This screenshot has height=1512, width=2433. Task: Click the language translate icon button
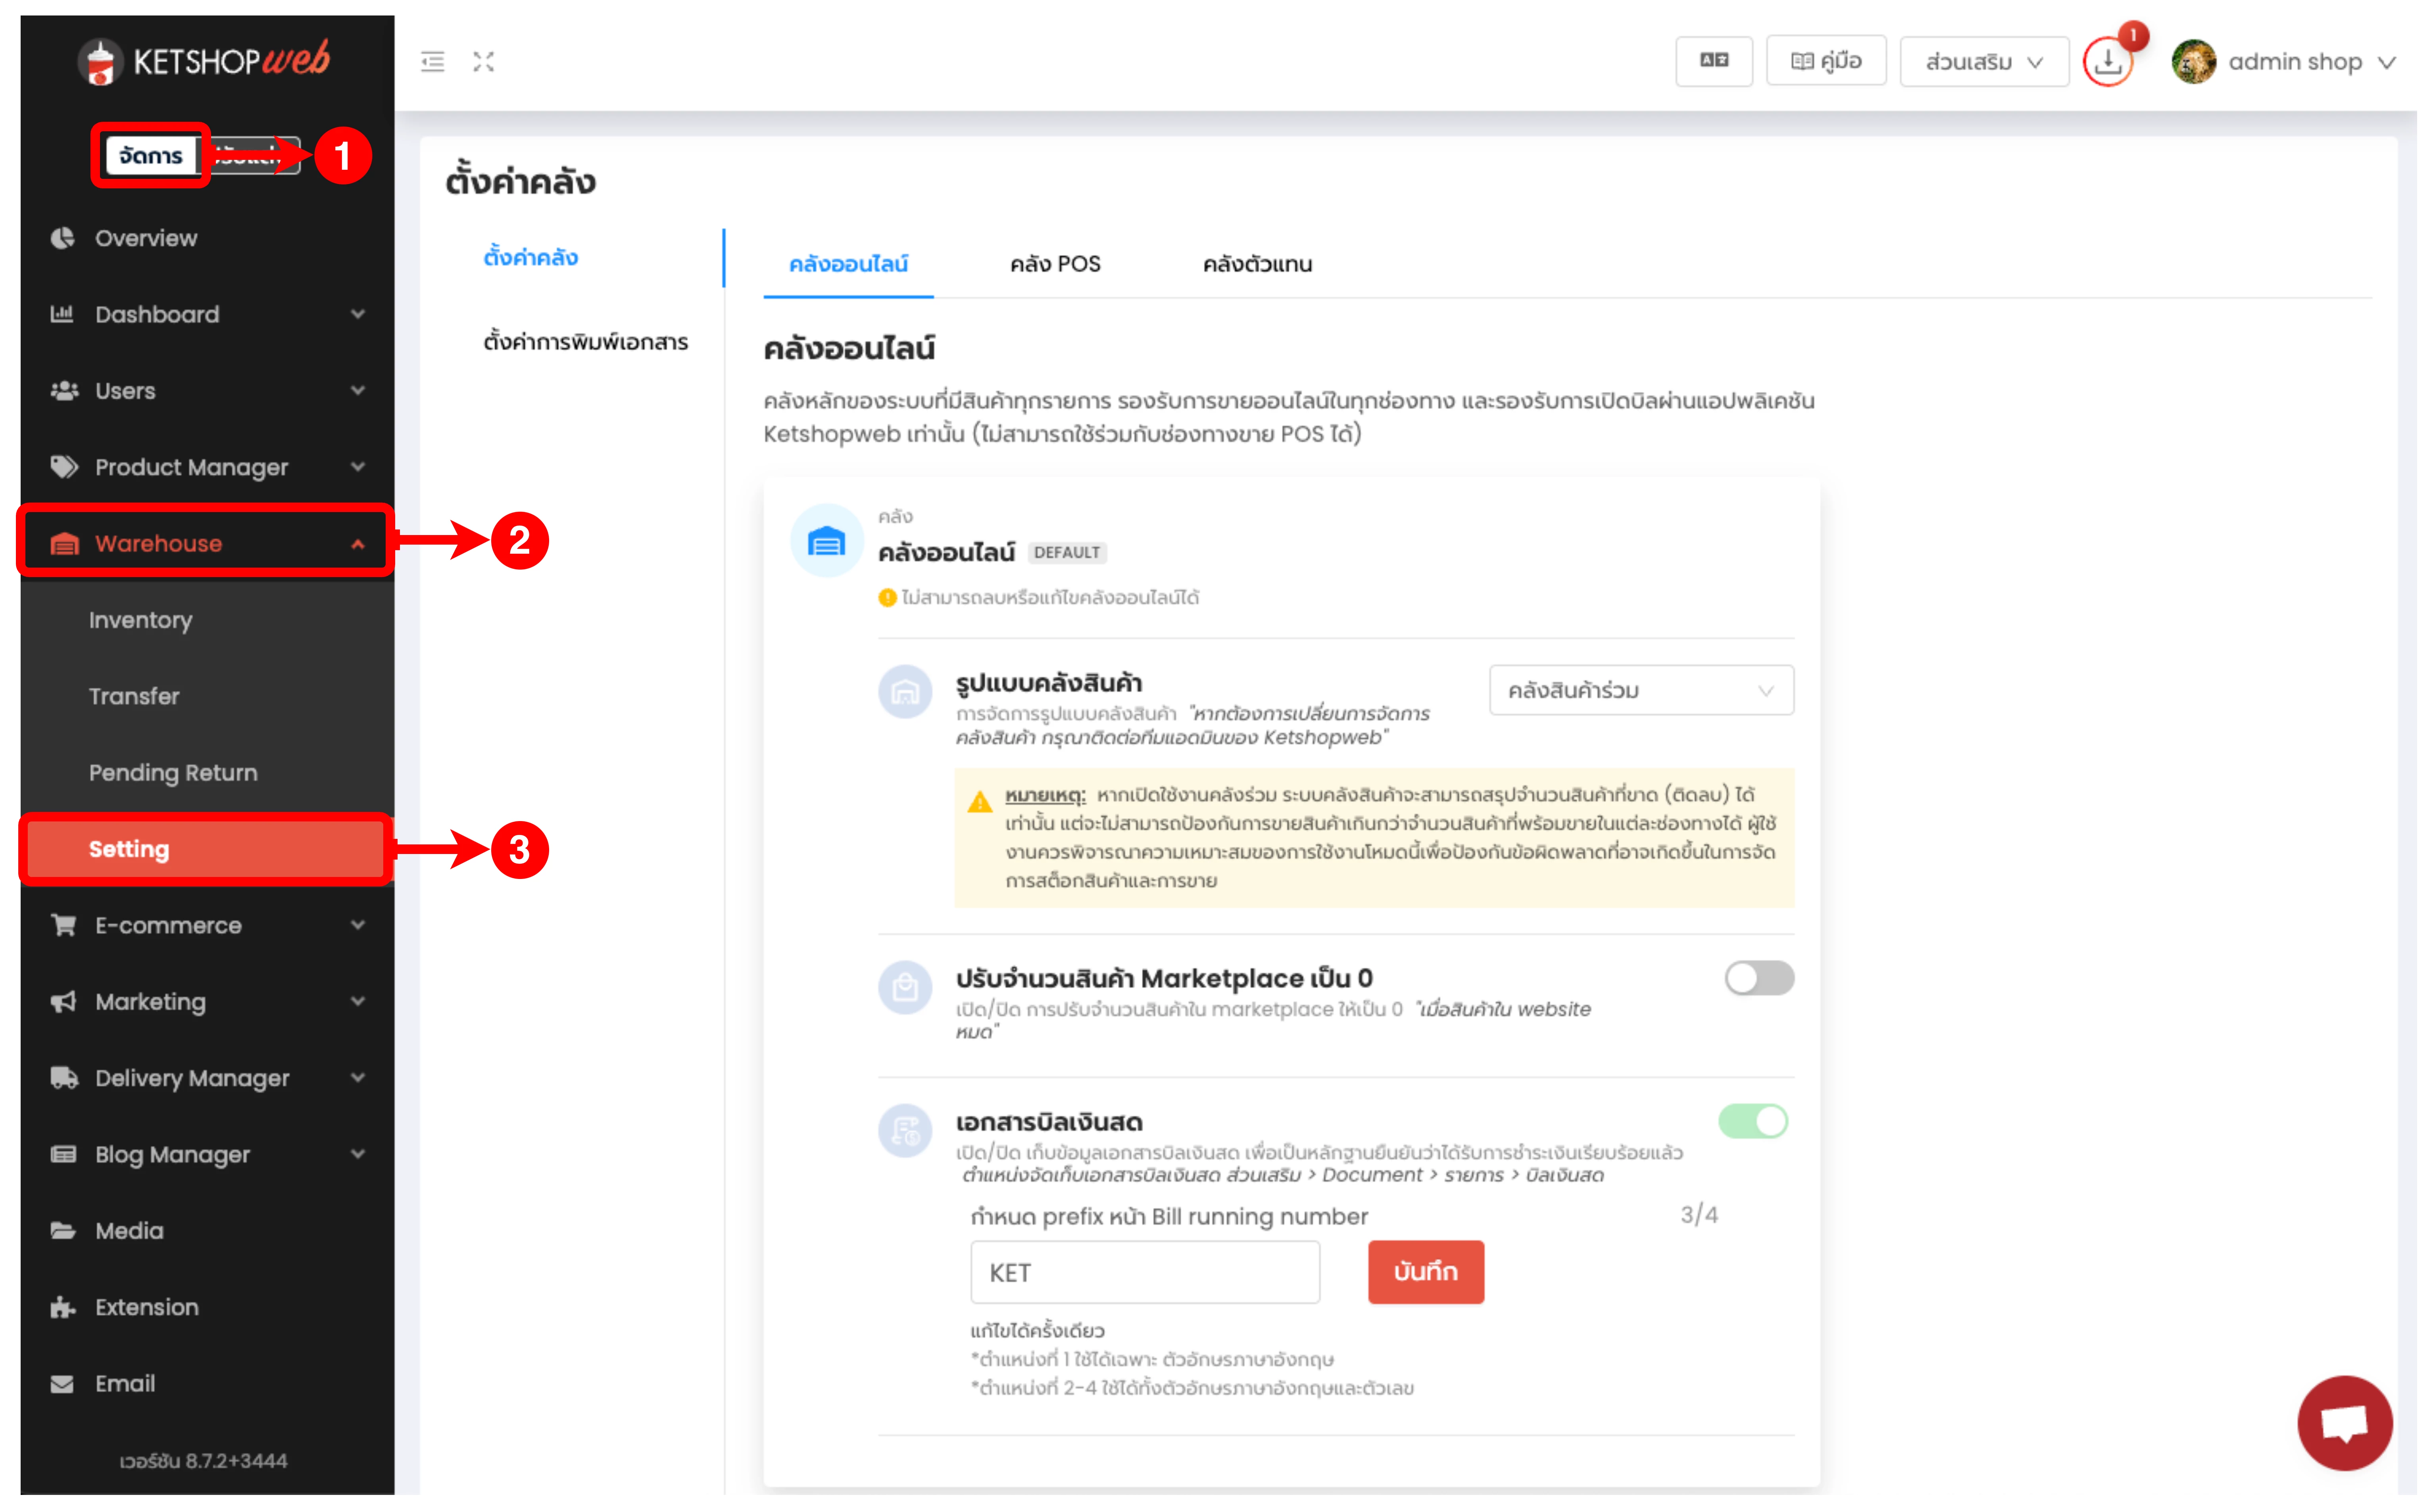coord(1714,61)
